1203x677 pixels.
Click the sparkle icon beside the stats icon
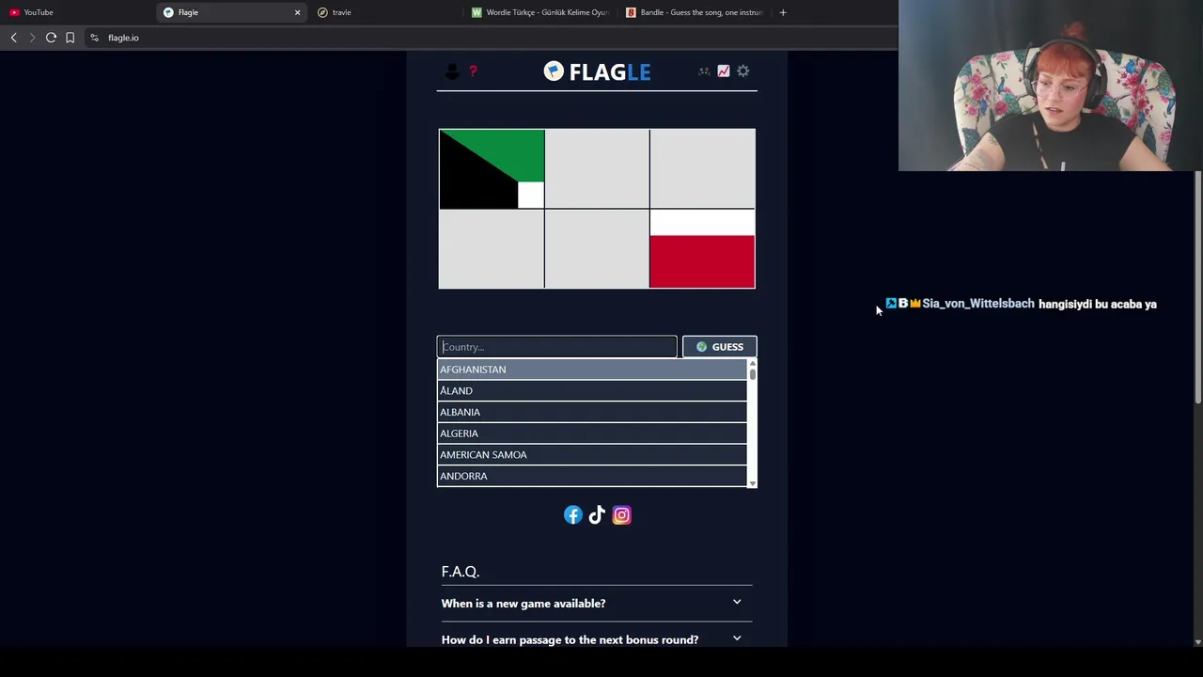[x=704, y=71]
